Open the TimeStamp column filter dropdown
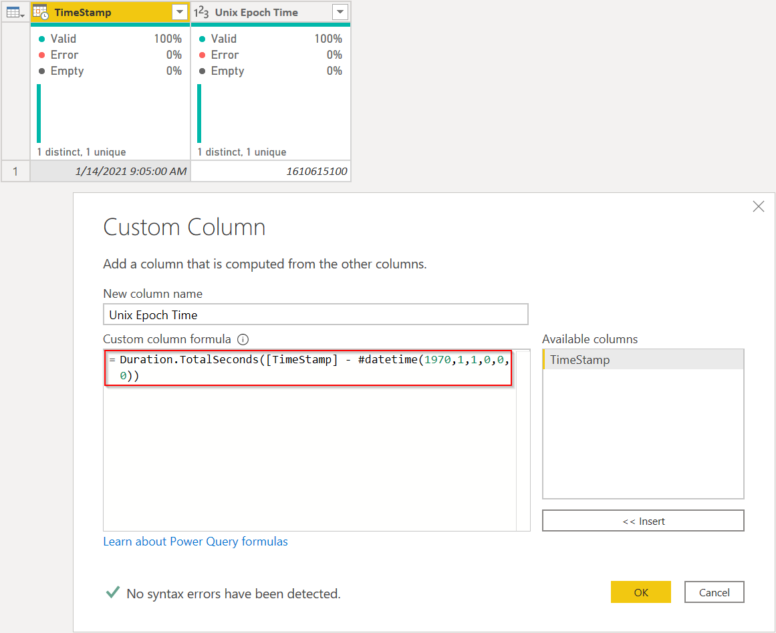776x633 pixels. (180, 12)
